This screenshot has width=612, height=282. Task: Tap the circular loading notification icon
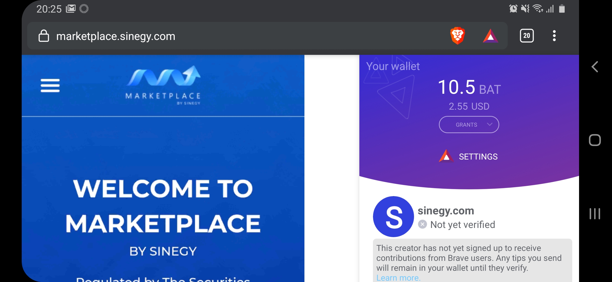(84, 9)
